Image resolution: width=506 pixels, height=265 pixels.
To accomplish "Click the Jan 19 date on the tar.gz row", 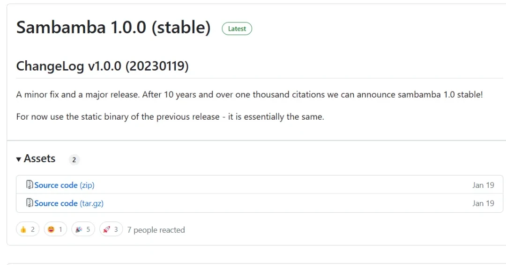I will coord(483,203).
